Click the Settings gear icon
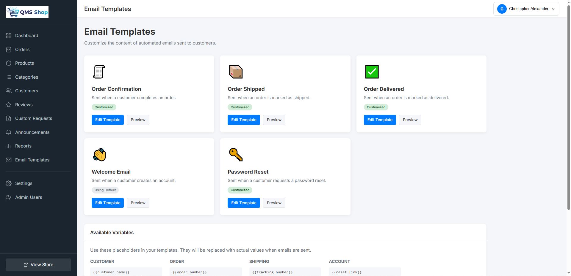 9,183
